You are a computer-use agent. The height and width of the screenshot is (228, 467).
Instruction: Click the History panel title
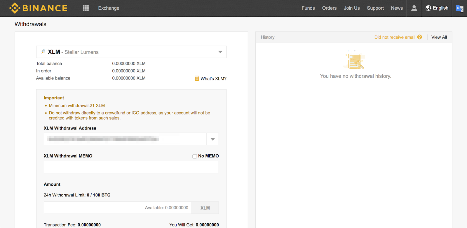268,37
